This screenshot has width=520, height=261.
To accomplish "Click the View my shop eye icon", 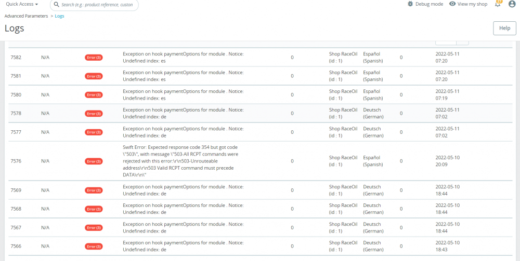I will point(452,4).
